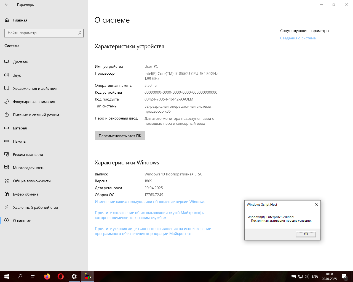The image size is (353, 282).
Task: Click the search magnifier in settings box
Action: tap(80, 33)
